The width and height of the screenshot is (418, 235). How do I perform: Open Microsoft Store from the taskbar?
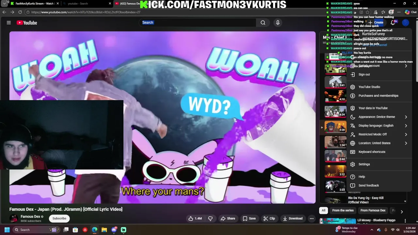pyautogui.click(x=75, y=230)
